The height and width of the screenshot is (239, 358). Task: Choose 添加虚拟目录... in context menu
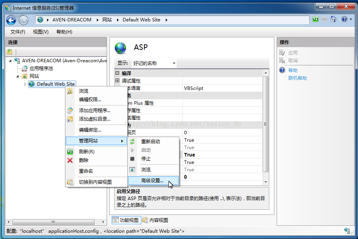[x=97, y=119]
